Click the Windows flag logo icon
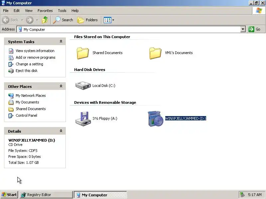 click(259, 11)
